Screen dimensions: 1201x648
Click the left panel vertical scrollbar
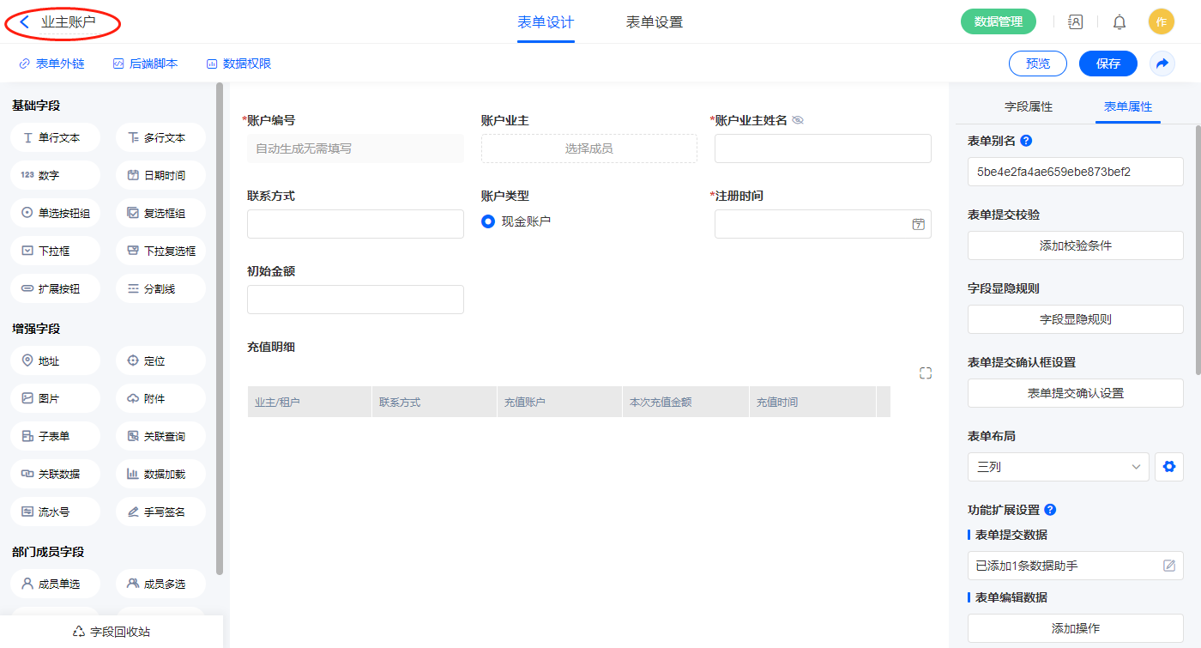pos(220,326)
